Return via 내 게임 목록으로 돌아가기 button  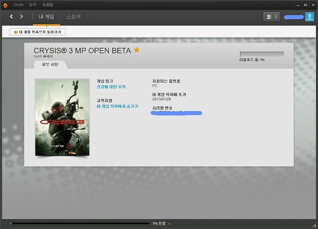[38, 32]
